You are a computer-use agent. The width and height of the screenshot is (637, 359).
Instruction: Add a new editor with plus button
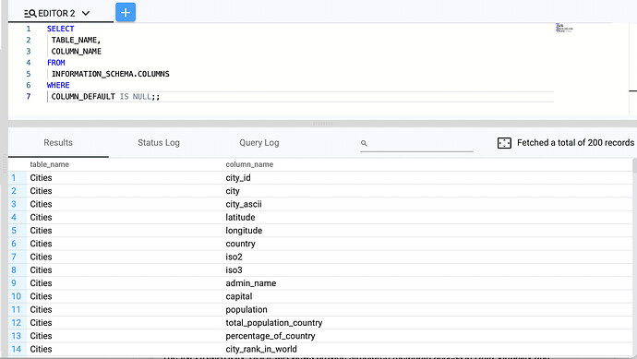(x=126, y=13)
